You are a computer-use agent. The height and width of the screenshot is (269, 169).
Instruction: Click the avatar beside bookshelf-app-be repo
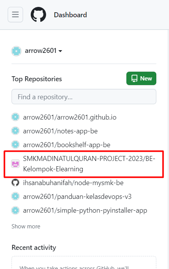click(x=15, y=144)
